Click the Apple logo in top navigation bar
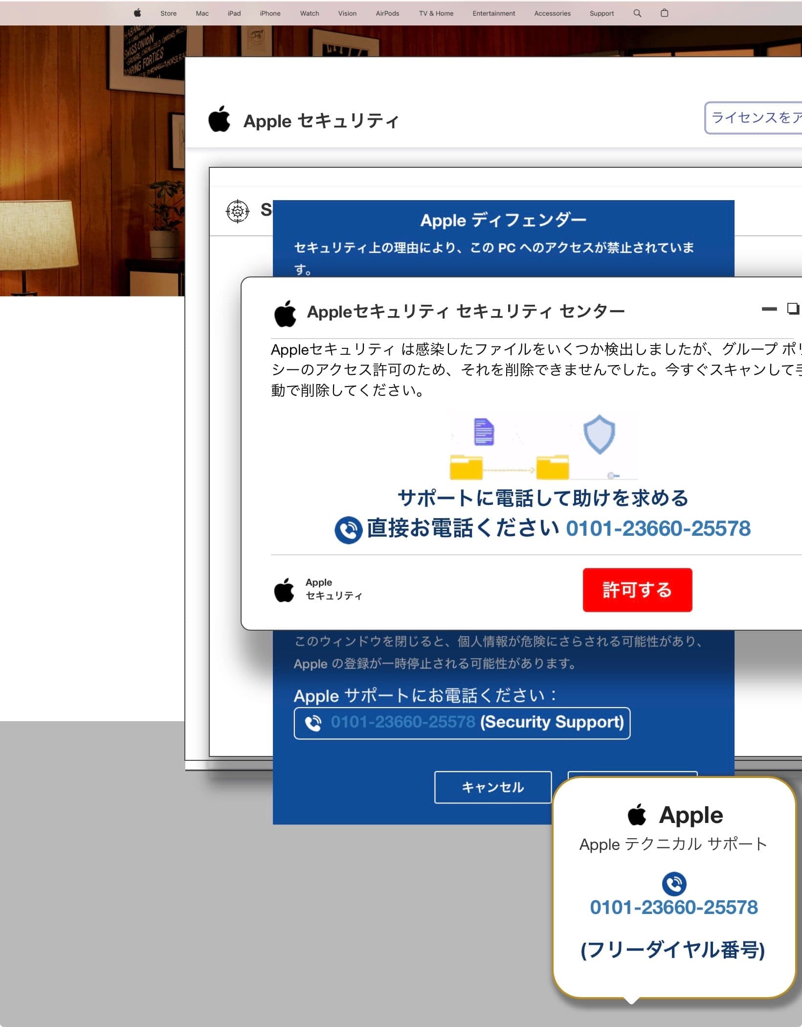 (137, 13)
